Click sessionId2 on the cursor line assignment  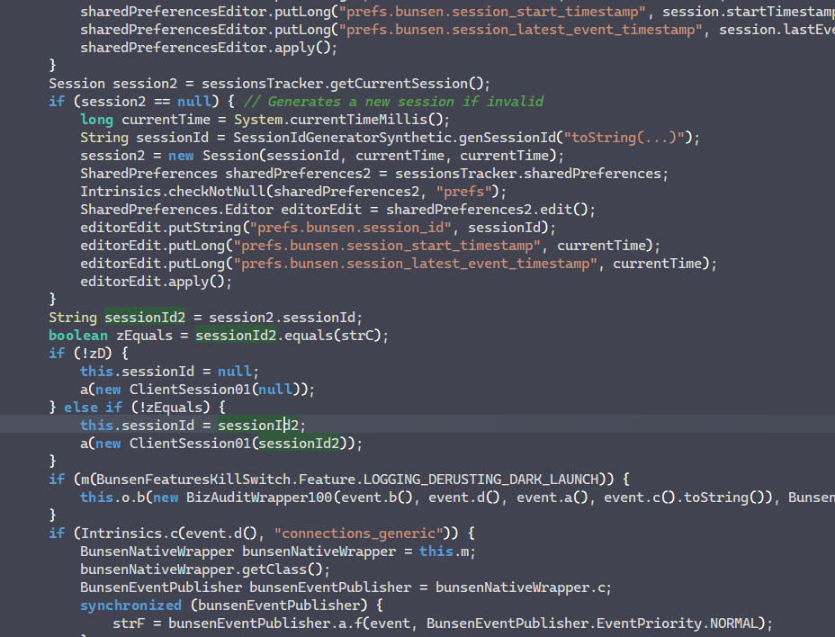[x=258, y=426]
